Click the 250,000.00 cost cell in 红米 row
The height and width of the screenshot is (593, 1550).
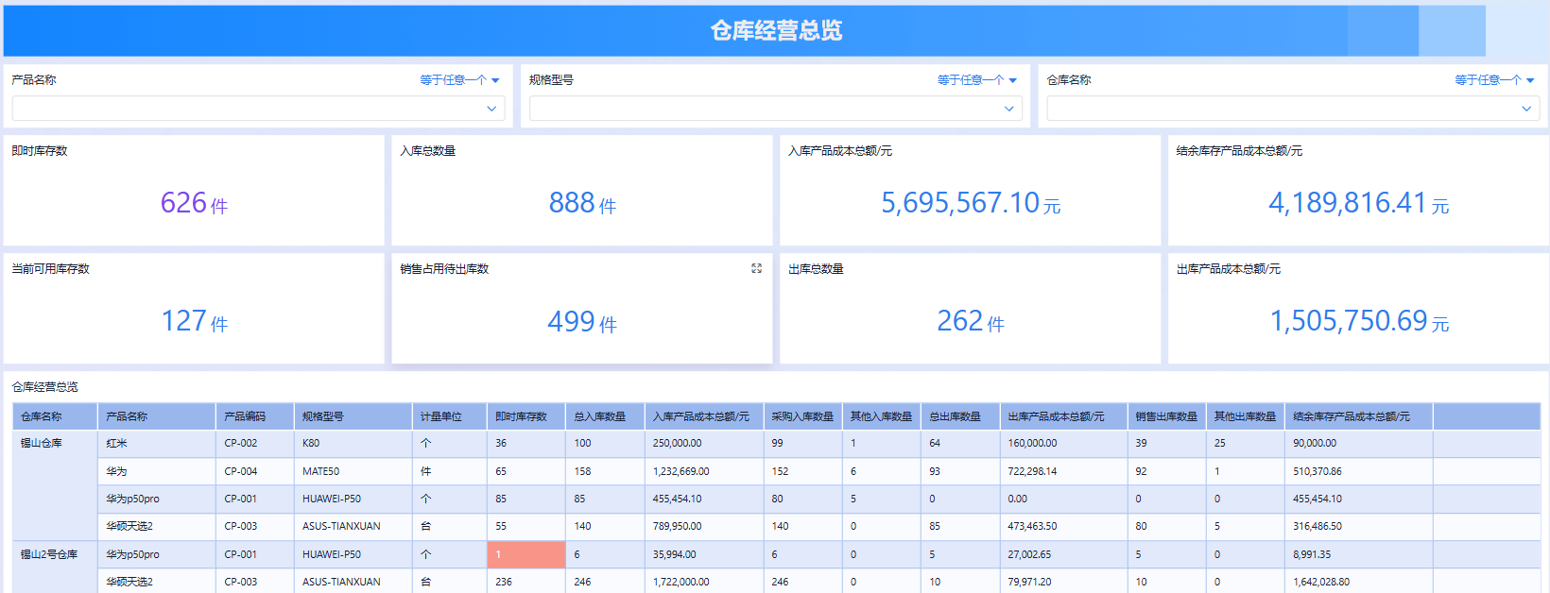pyautogui.click(x=704, y=444)
